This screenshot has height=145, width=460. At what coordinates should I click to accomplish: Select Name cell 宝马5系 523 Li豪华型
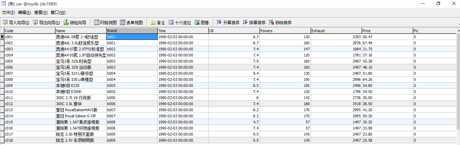(x=81, y=73)
